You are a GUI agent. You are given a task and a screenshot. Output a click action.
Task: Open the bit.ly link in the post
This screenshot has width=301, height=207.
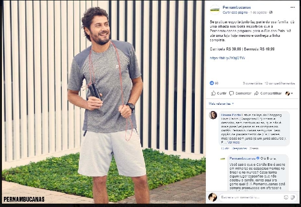[x=228, y=58]
